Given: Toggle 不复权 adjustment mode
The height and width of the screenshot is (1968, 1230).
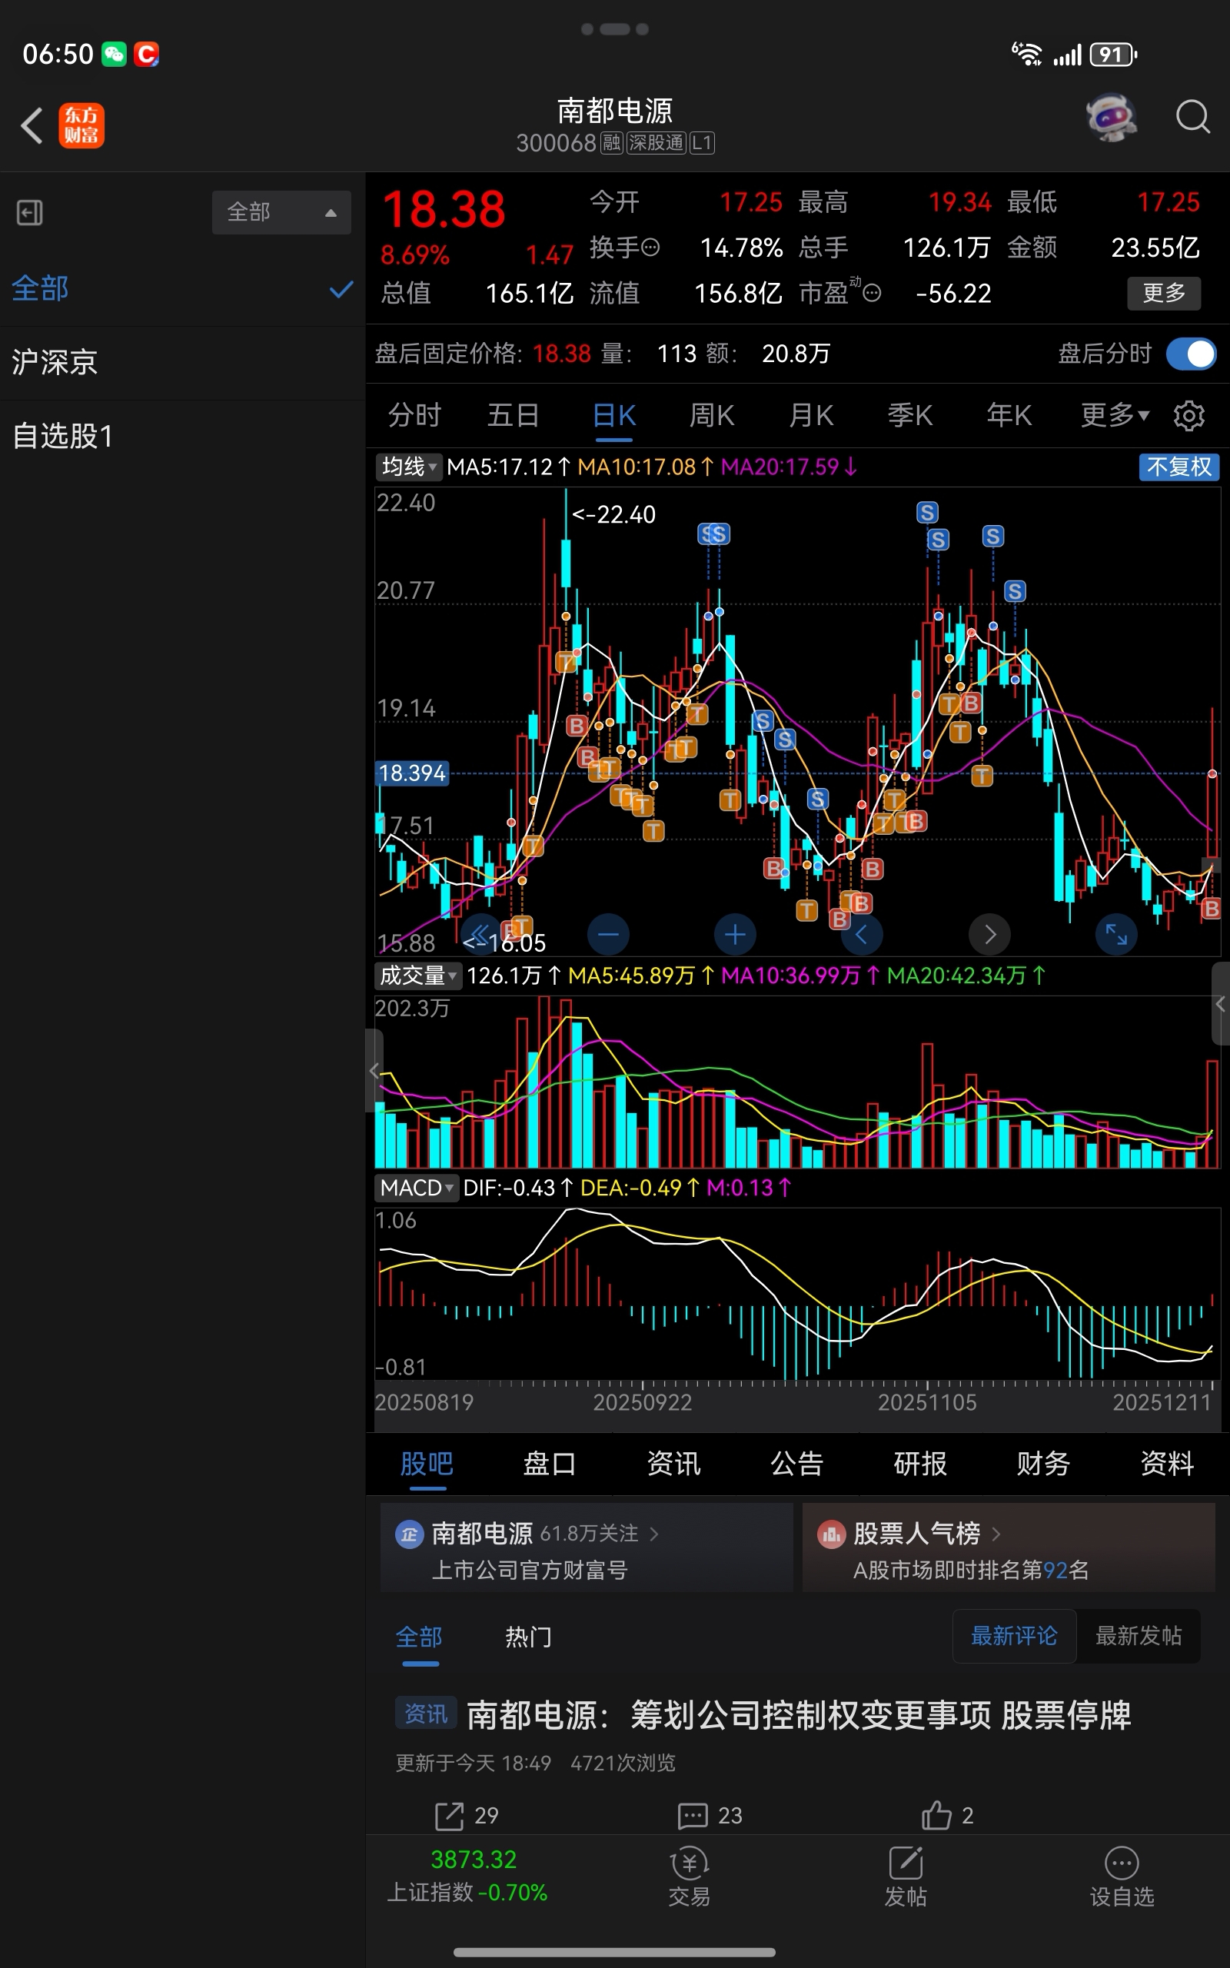Looking at the screenshot, I should tap(1178, 467).
